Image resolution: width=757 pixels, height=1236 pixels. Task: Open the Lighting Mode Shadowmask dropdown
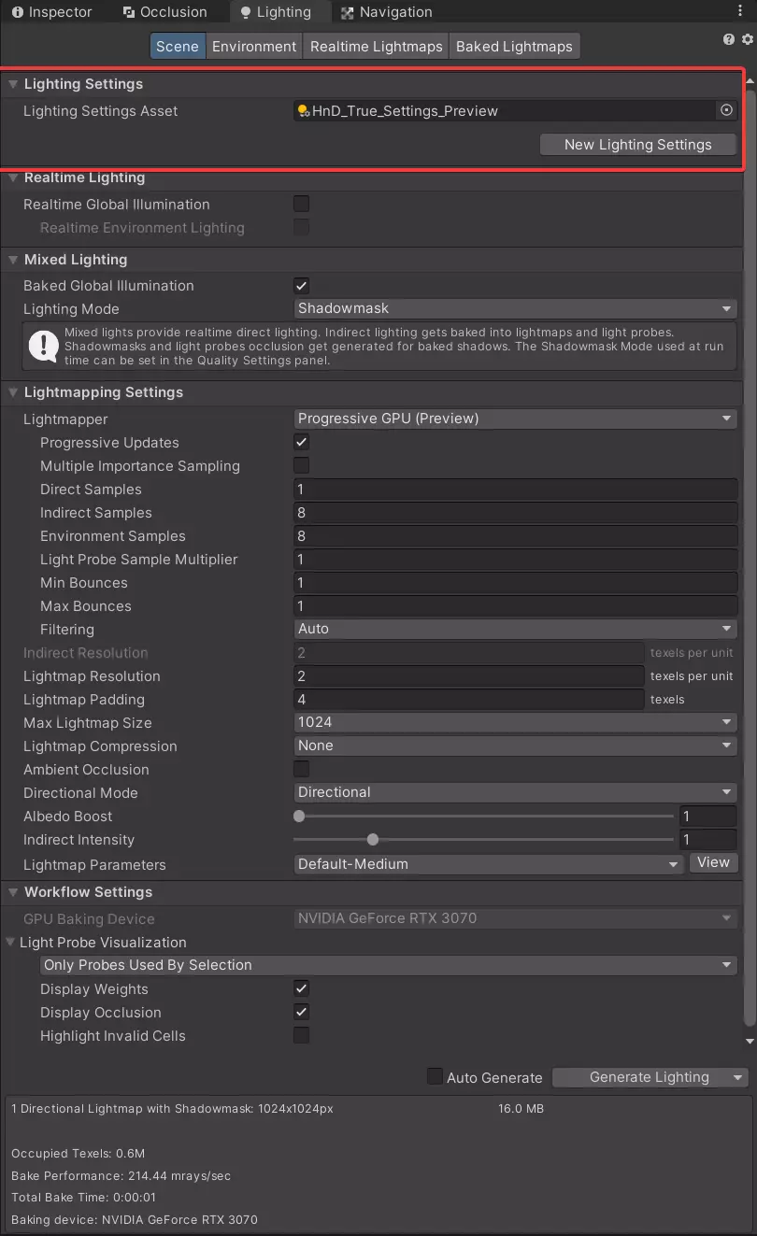coord(515,308)
